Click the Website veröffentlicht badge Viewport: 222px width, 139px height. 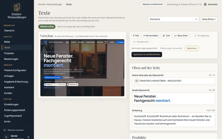coord(153,4)
